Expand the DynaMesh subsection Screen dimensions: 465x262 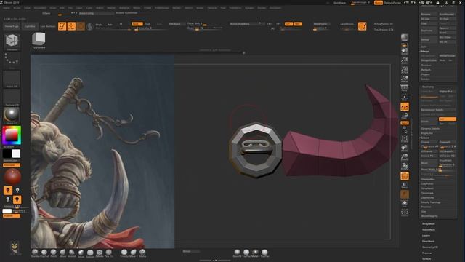coord(427,188)
